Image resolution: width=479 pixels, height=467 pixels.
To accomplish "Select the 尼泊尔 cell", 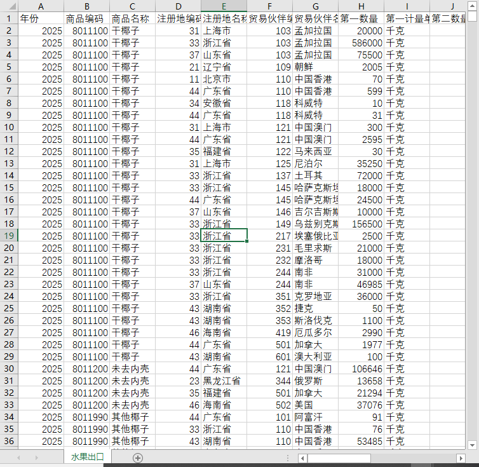I will 315,163.
